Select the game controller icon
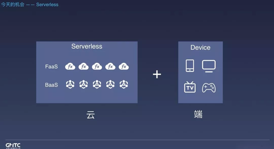The image size is (274, 149). 209,88
